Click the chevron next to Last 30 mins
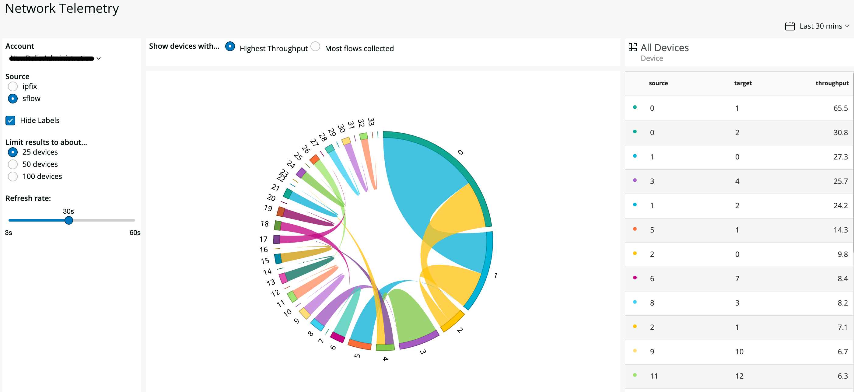Image resolution: width=854 pixels, height=392 pixels. (x=847, y=26)
